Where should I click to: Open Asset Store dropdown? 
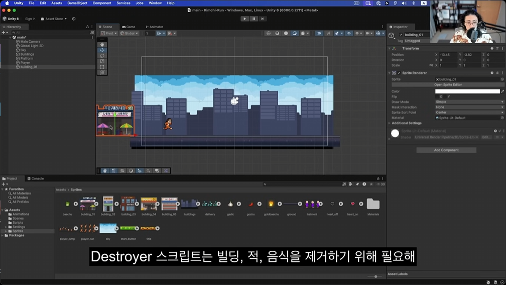click(x=54, y=19)
